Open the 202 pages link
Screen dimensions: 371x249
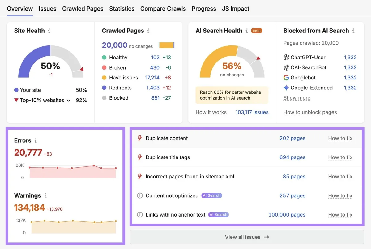292,138
